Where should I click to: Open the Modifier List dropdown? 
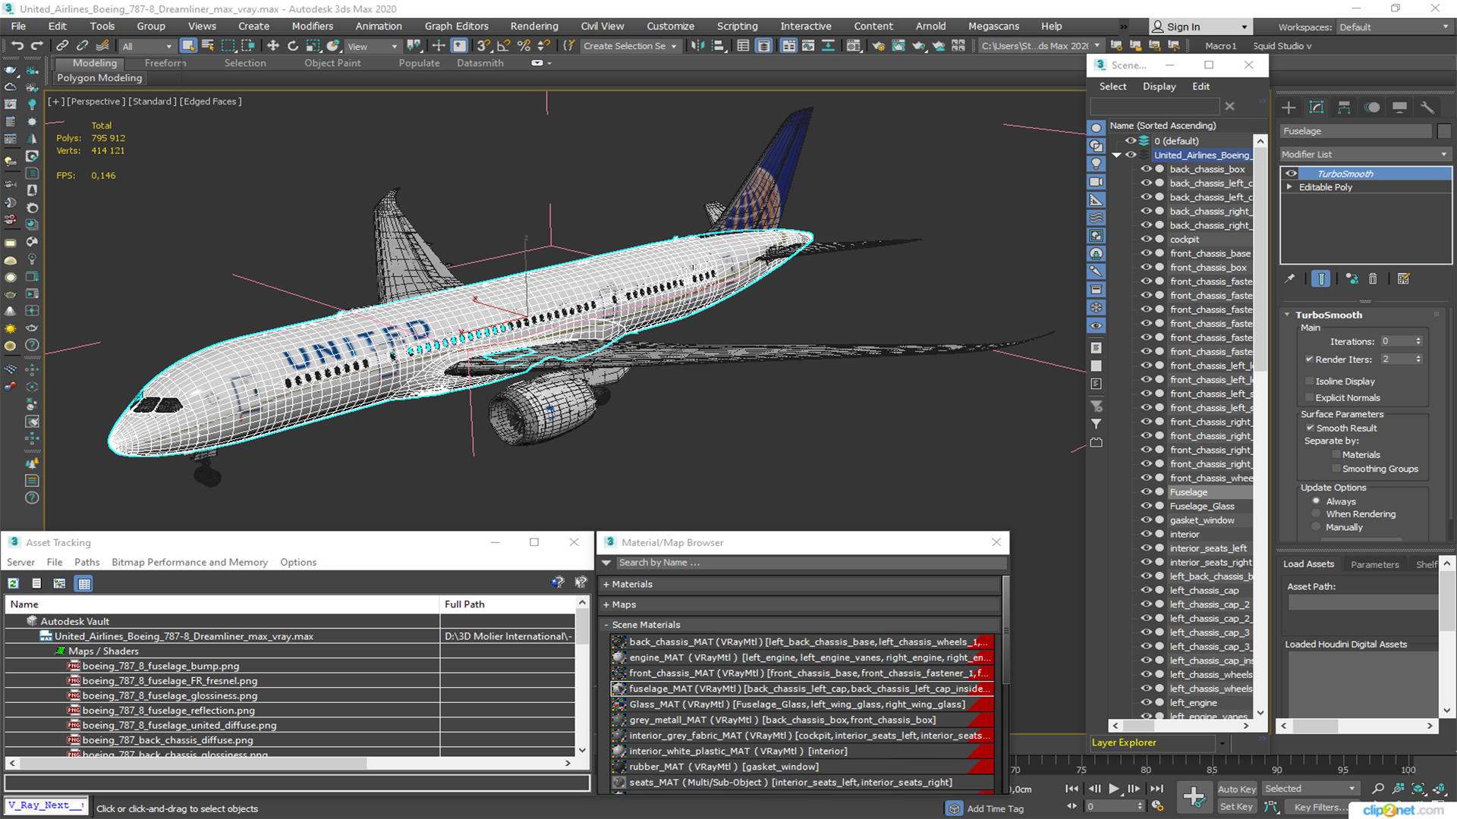[1364, 154]
